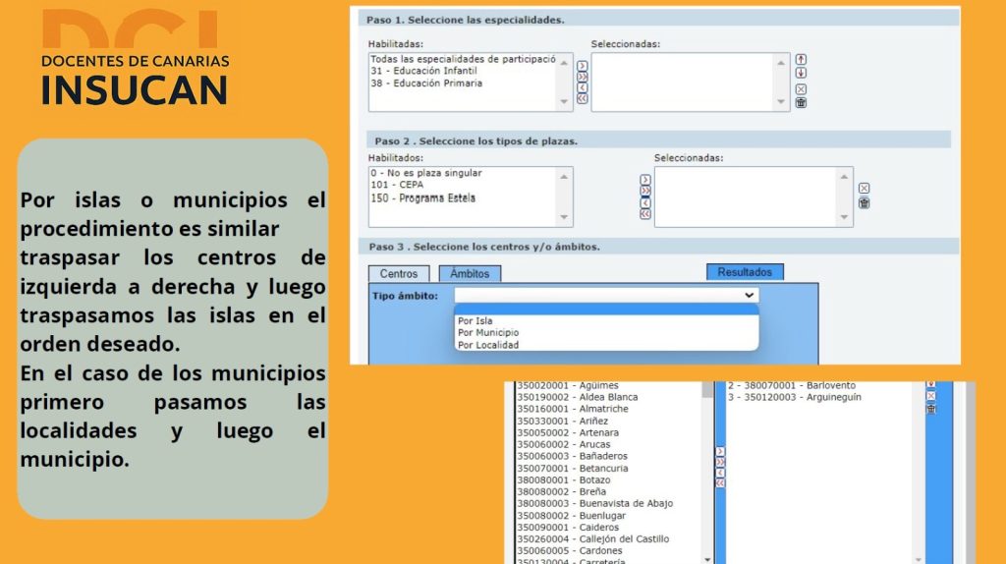The height and width of the screenshot is (564, 1006).
Task: Click the localities list scrollbar down arrow
Action: pos(708,558)
